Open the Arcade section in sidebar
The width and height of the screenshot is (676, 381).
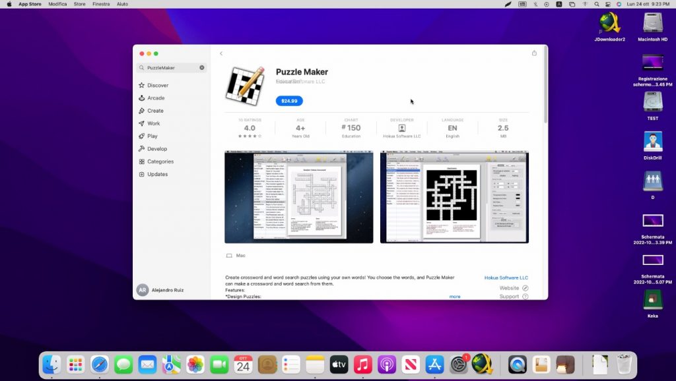[x=156, y=98]
